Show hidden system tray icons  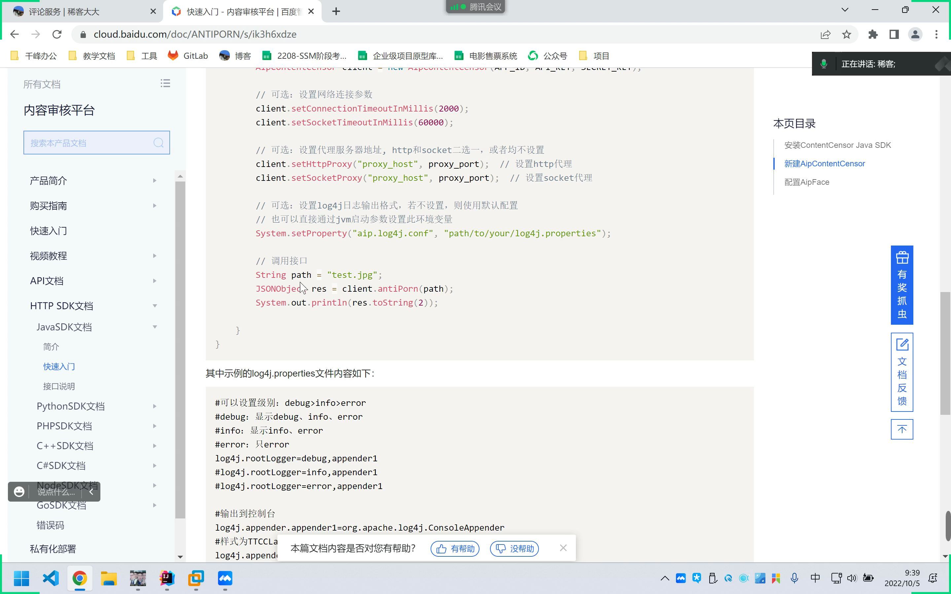pyautogui.click(x=665, y=578)
